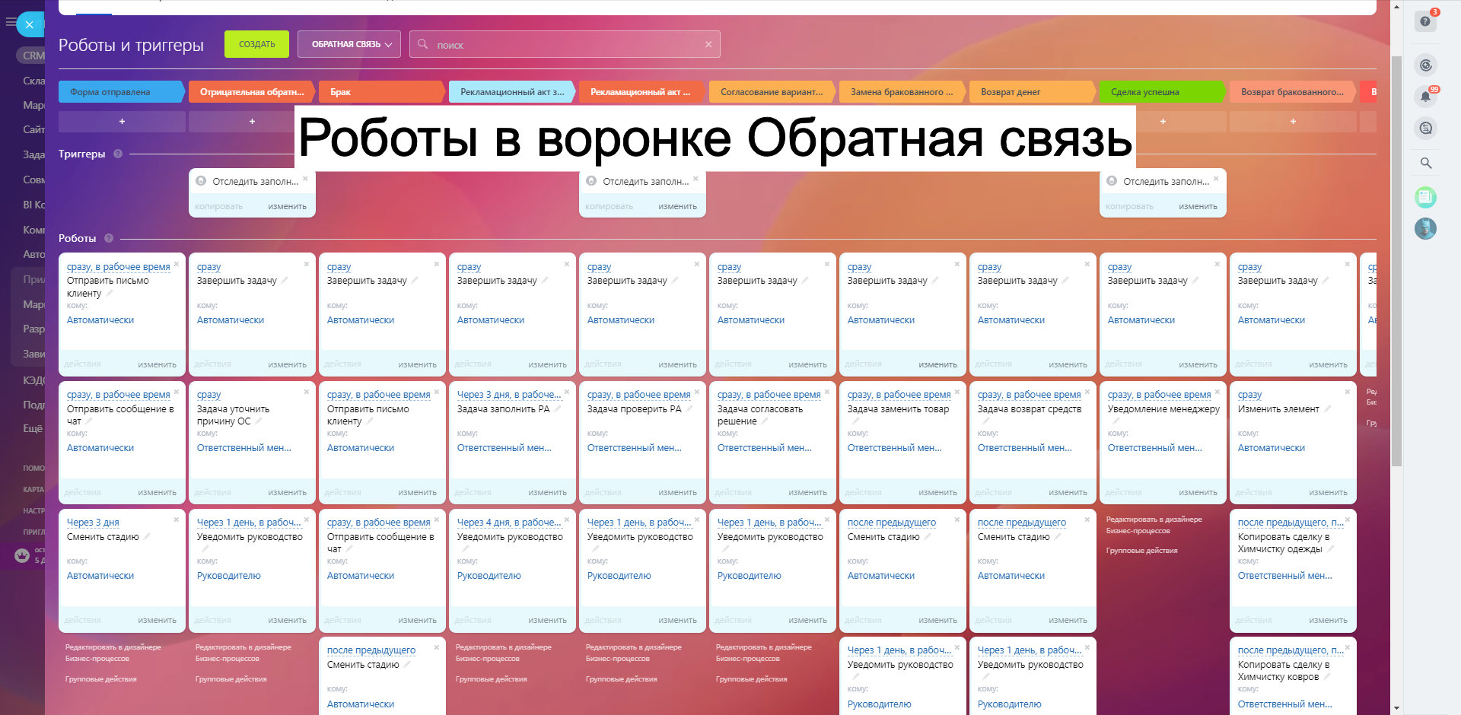Remove the Отправить письмо клиенту robot via its X
1461x715 pixels.
pos(177,265)
